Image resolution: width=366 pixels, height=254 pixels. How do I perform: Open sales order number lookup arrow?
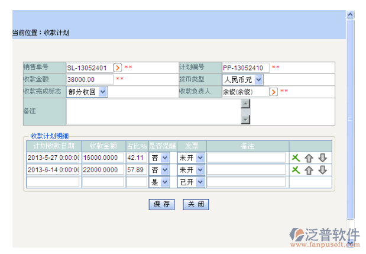(x=117, y=67)
